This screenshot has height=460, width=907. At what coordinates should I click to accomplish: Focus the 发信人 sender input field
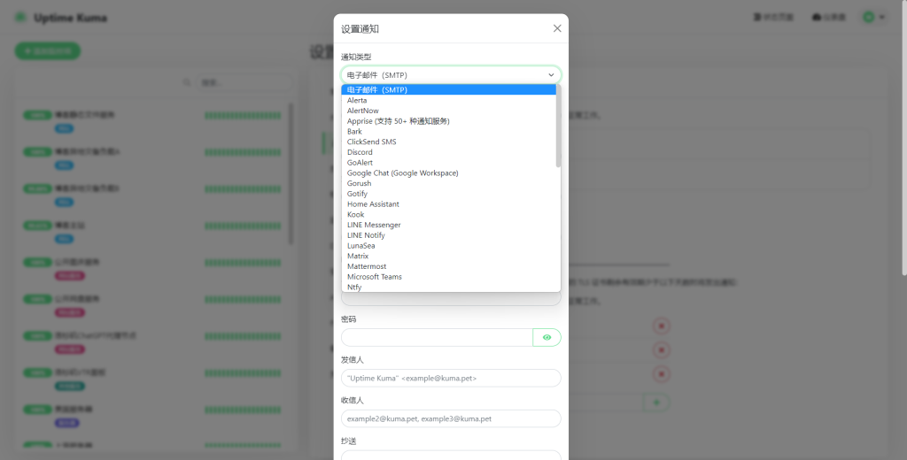[x=451, y=378]
